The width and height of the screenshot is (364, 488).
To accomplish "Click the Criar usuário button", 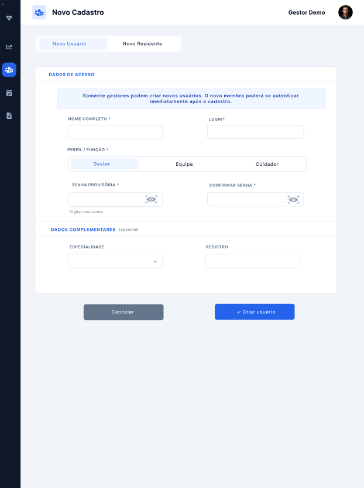I will (255, 312).
